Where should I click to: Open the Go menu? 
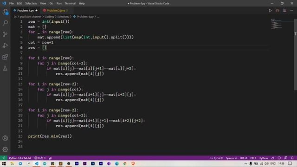[x=52, y=3]
